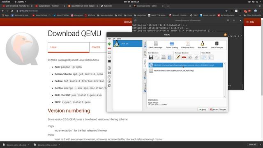Switch View Mode to icon grid

[204, 58]
